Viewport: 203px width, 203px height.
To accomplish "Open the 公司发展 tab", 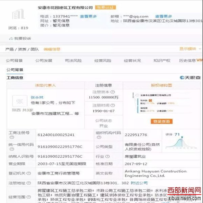I will coord(44,61).
